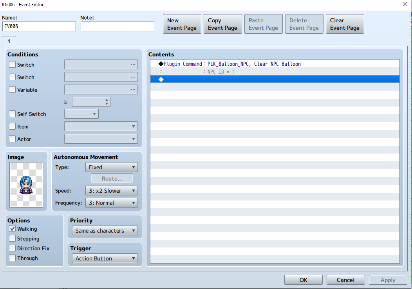Screen dimensions: 412x289
Task: Select the character sprite image thumbnail
Action: pyautogui.click(x=26, y=185)
